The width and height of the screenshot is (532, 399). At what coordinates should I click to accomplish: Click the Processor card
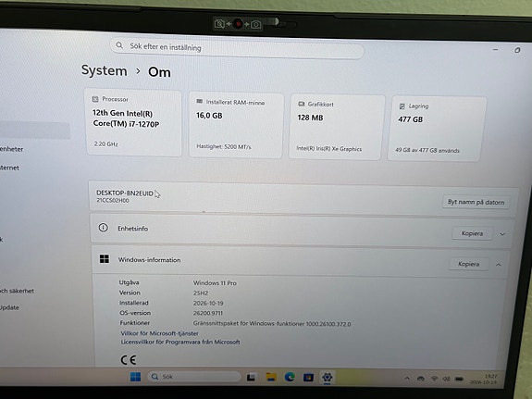(x=133, y=122)
